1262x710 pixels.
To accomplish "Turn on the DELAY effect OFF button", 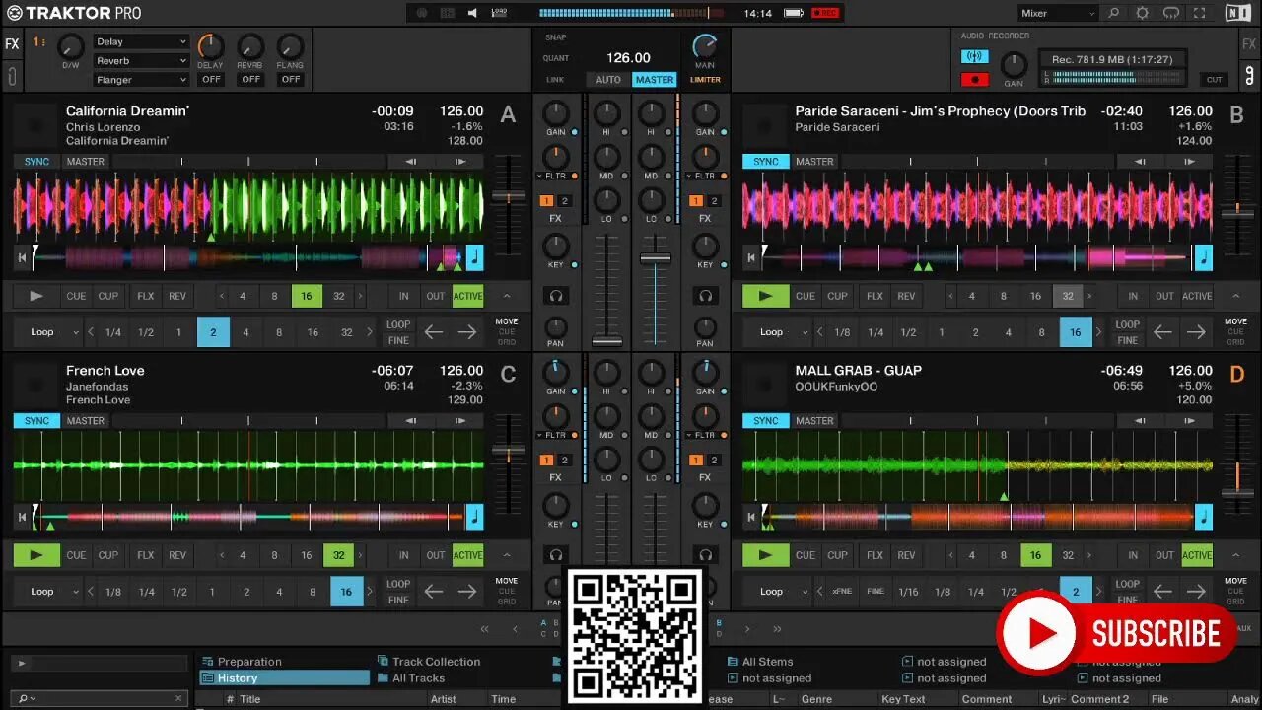I will click(211, 79).
